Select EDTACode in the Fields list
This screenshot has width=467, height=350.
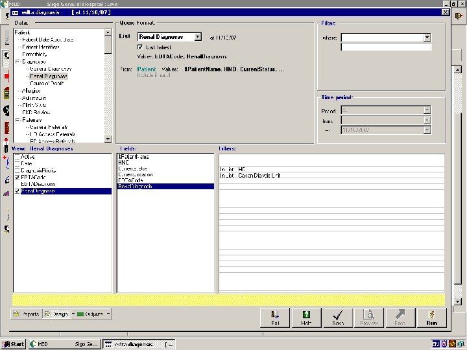(x=165, y=180)
